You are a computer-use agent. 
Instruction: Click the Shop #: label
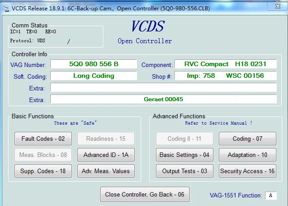pos(162,76)
